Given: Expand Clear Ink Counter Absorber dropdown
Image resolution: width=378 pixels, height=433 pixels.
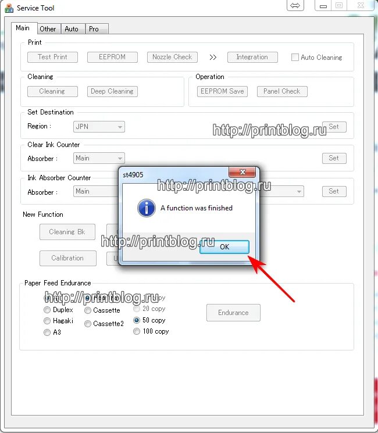Looking at the screenshot, I should (x=99, y=158).
